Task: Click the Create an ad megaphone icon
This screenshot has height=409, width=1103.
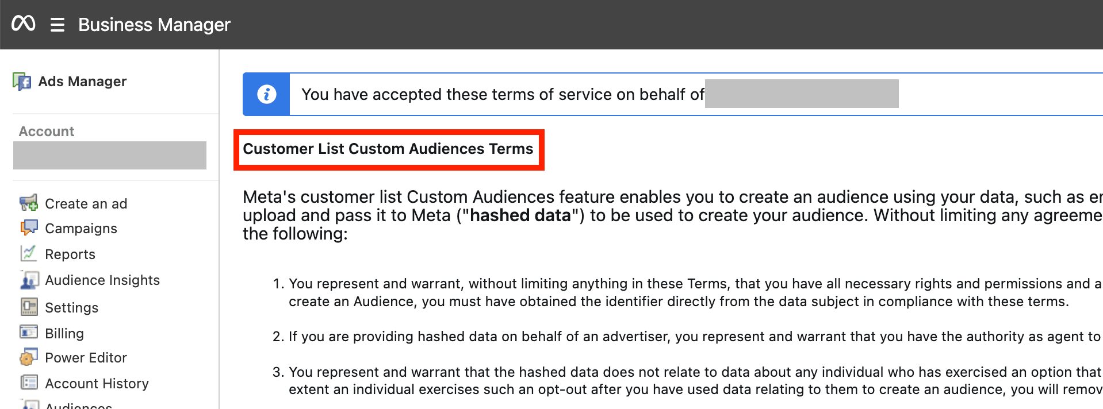Action: 28,203
